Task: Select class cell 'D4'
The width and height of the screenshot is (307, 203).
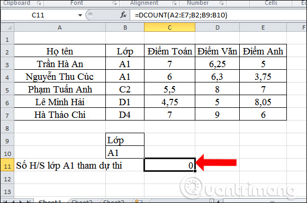Action: [x=125, y=114]
